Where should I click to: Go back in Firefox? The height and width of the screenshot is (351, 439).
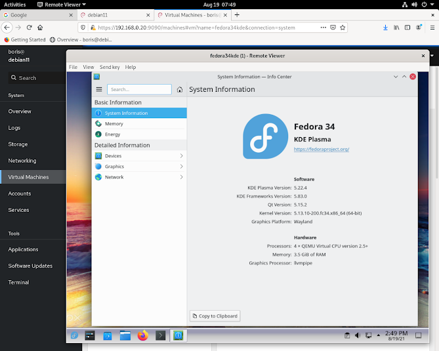(x=7, y=28)
